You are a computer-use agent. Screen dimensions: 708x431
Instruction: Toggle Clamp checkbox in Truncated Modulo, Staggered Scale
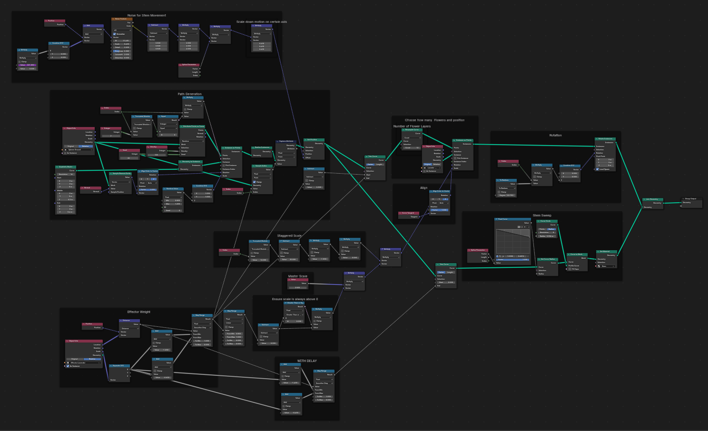click(253, 253)
